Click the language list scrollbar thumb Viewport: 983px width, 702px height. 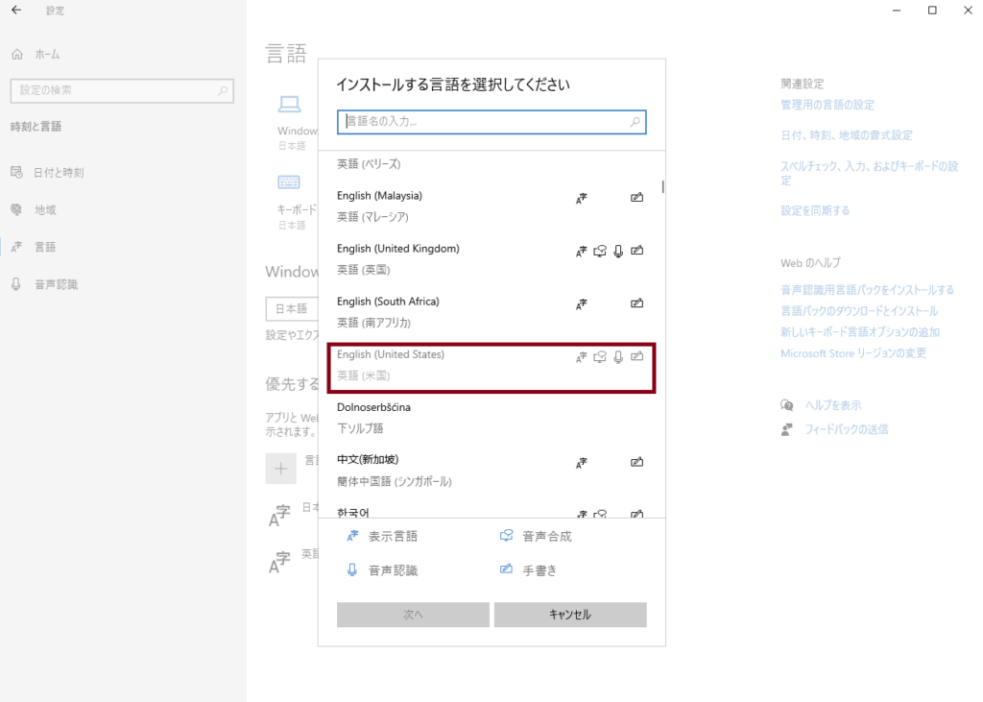click(662, 186)
